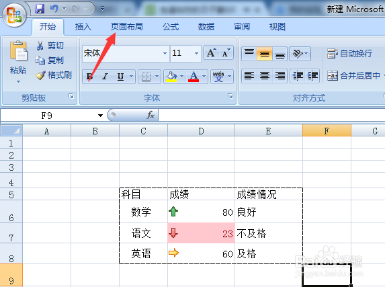Screen dimensions: 385x287
Task: Expand underline style options arrow
Action: 132,77
